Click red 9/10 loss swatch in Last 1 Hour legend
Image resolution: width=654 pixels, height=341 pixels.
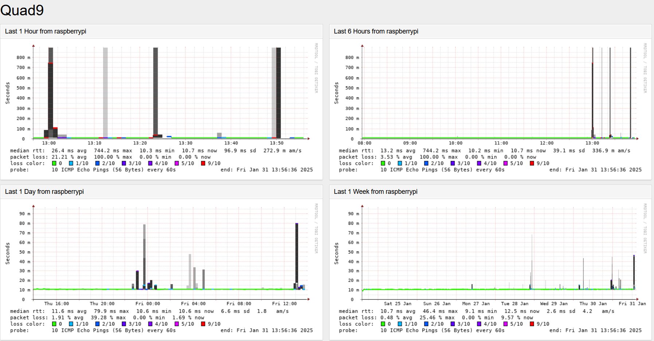tap(203, 164)
